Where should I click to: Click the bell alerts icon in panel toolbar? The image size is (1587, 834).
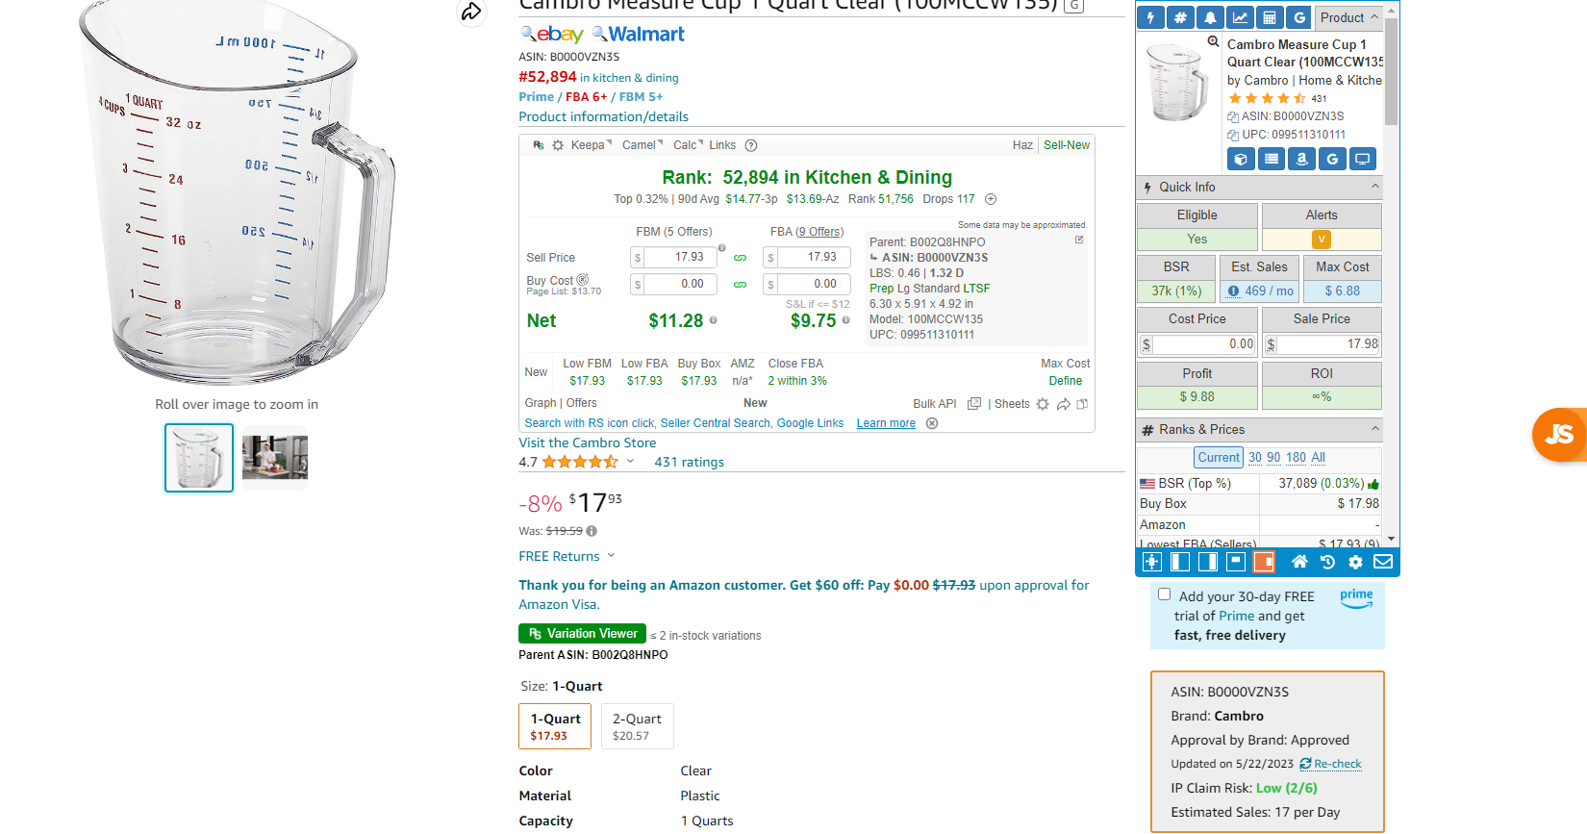[1210, 17]
